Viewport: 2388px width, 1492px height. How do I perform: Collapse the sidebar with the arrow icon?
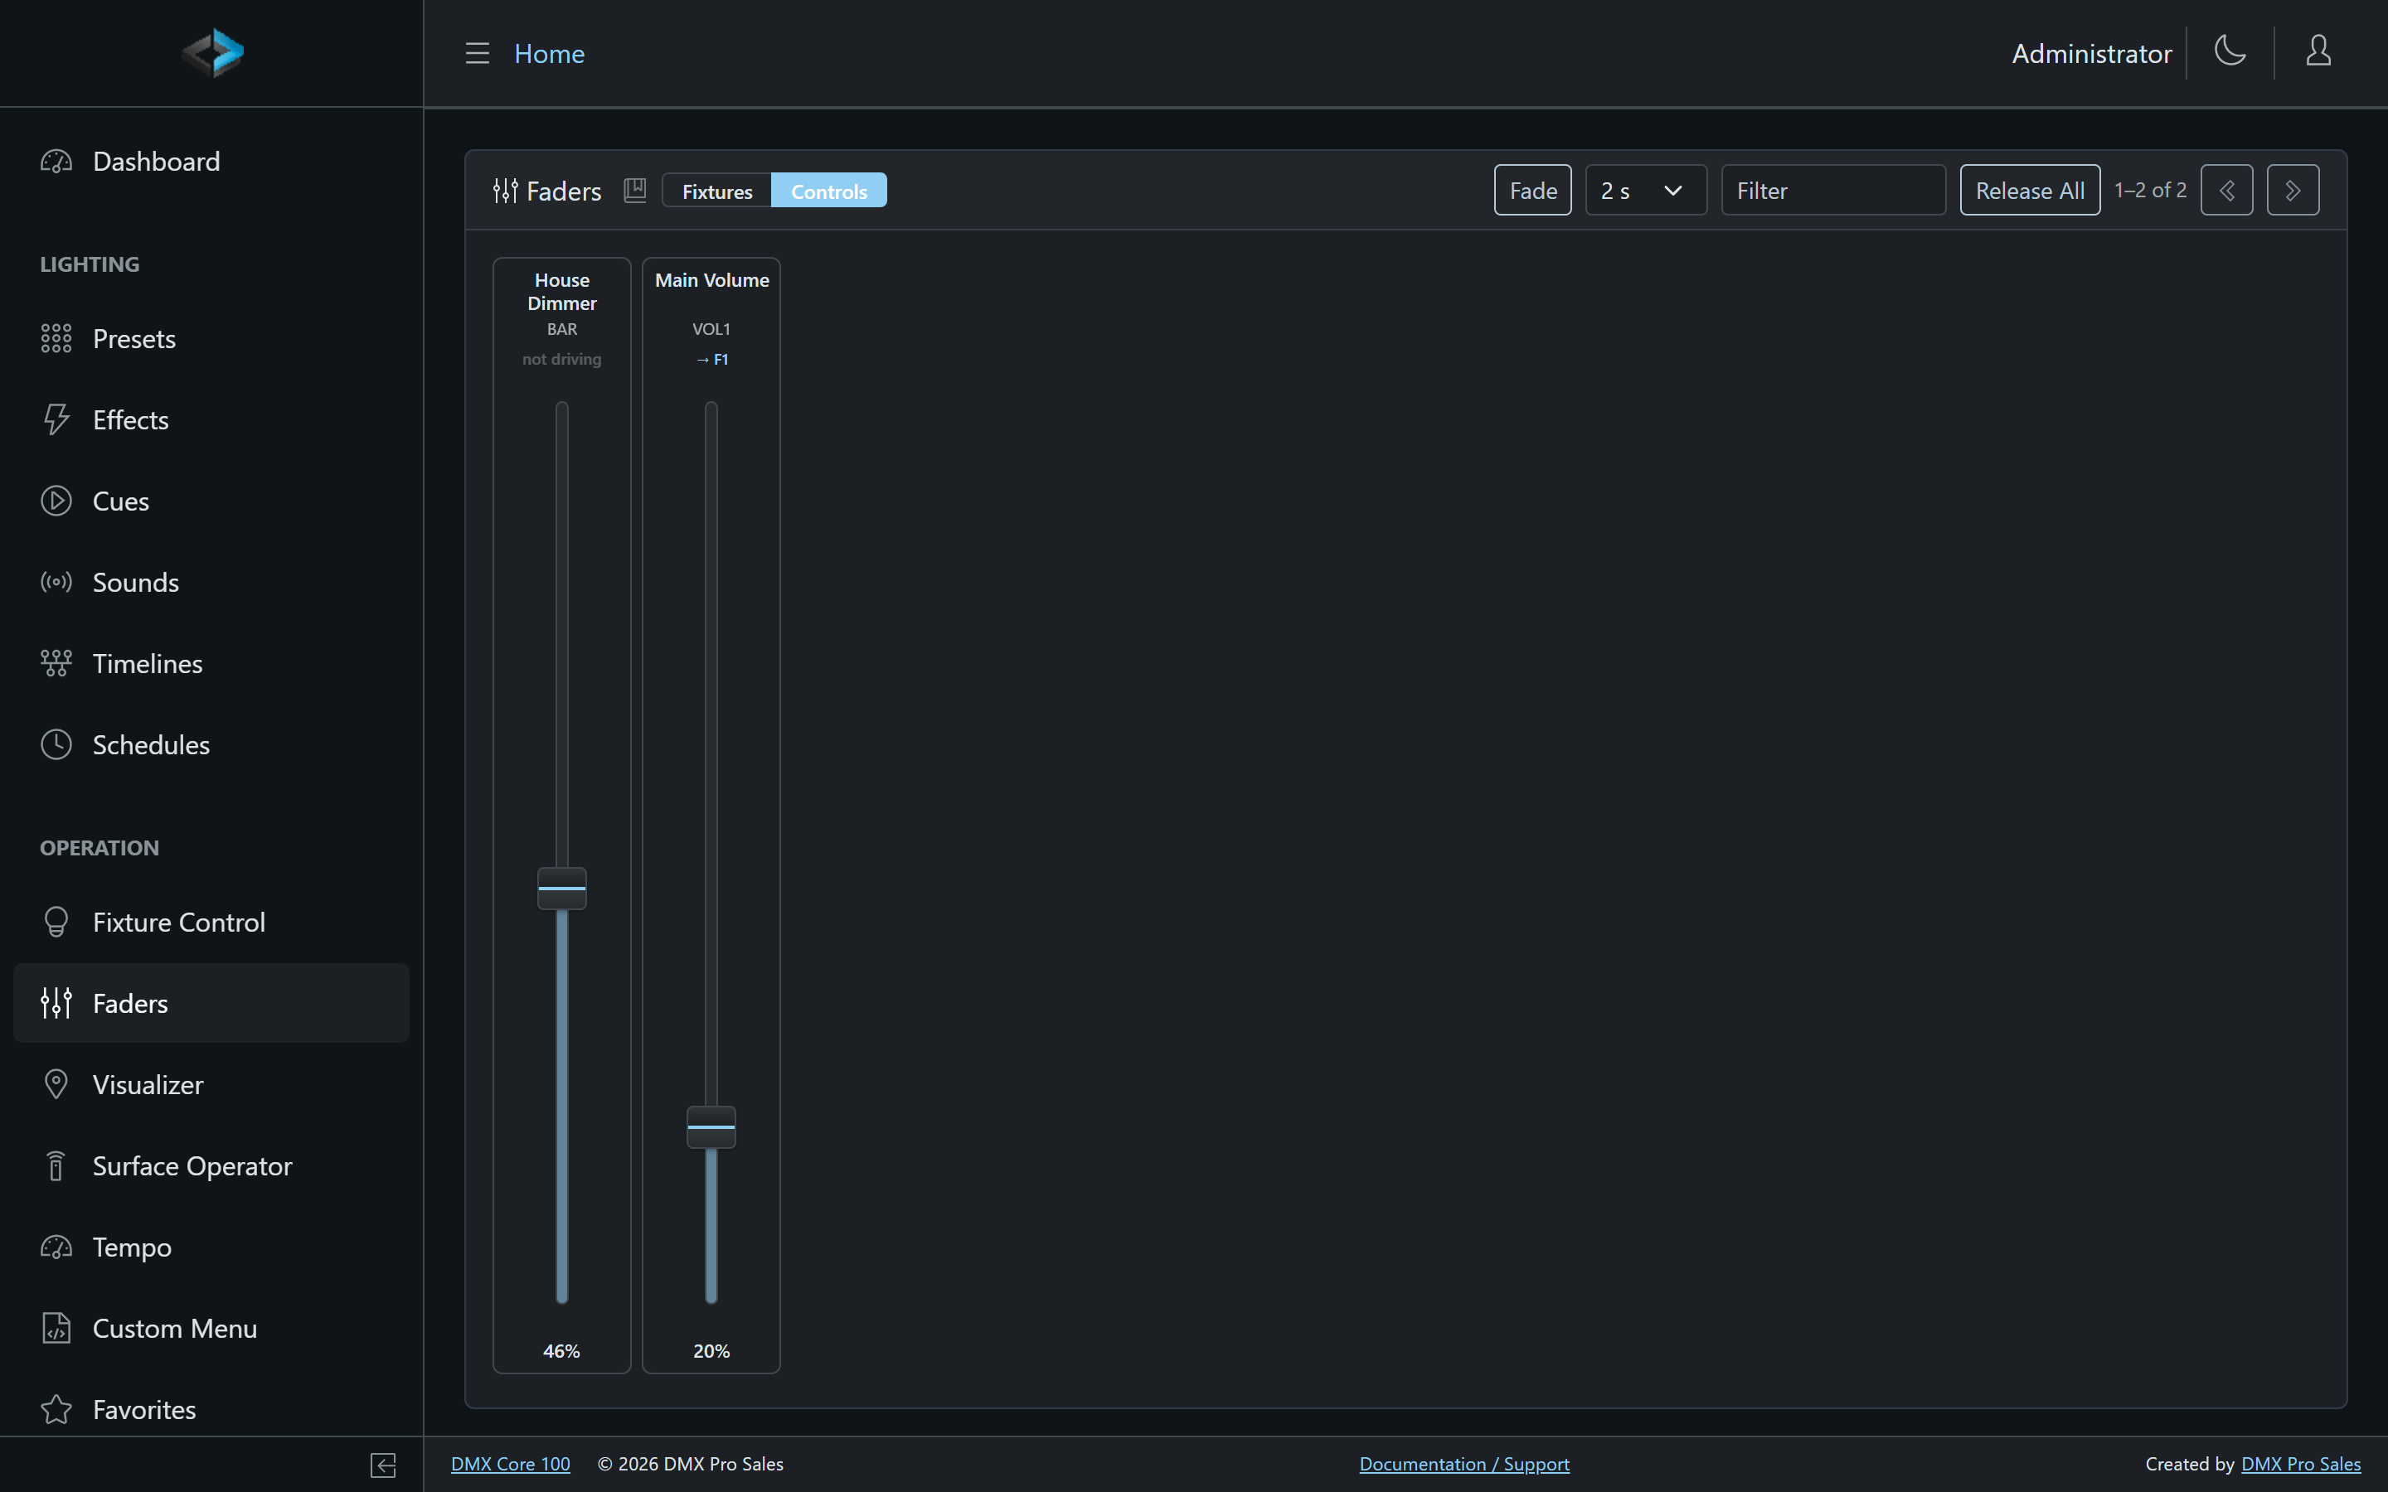[383, 1465]
